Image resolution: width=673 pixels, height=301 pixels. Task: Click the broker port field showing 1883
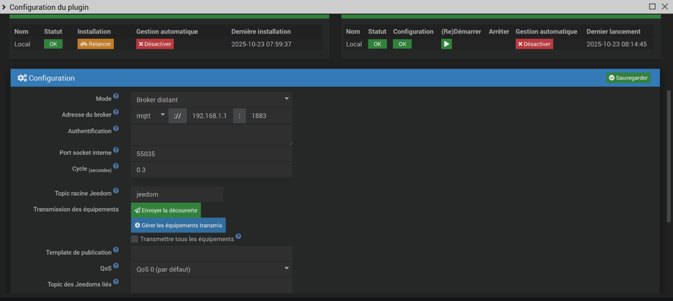pyautogui.click(x=268, y=116)
